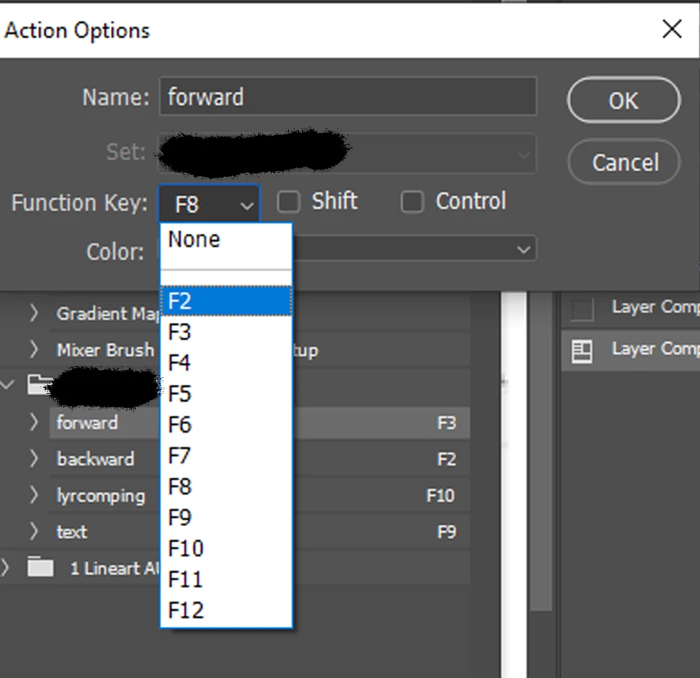Enable the Shift modifier checkbox
Screen dimensions: 700x678
tap(288, 202)
